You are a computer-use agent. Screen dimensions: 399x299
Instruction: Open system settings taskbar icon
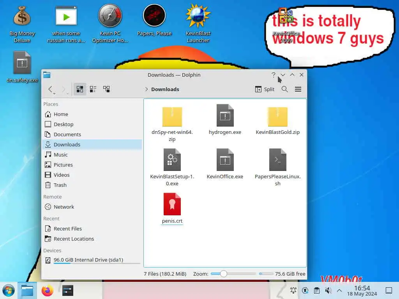[68, 290]
